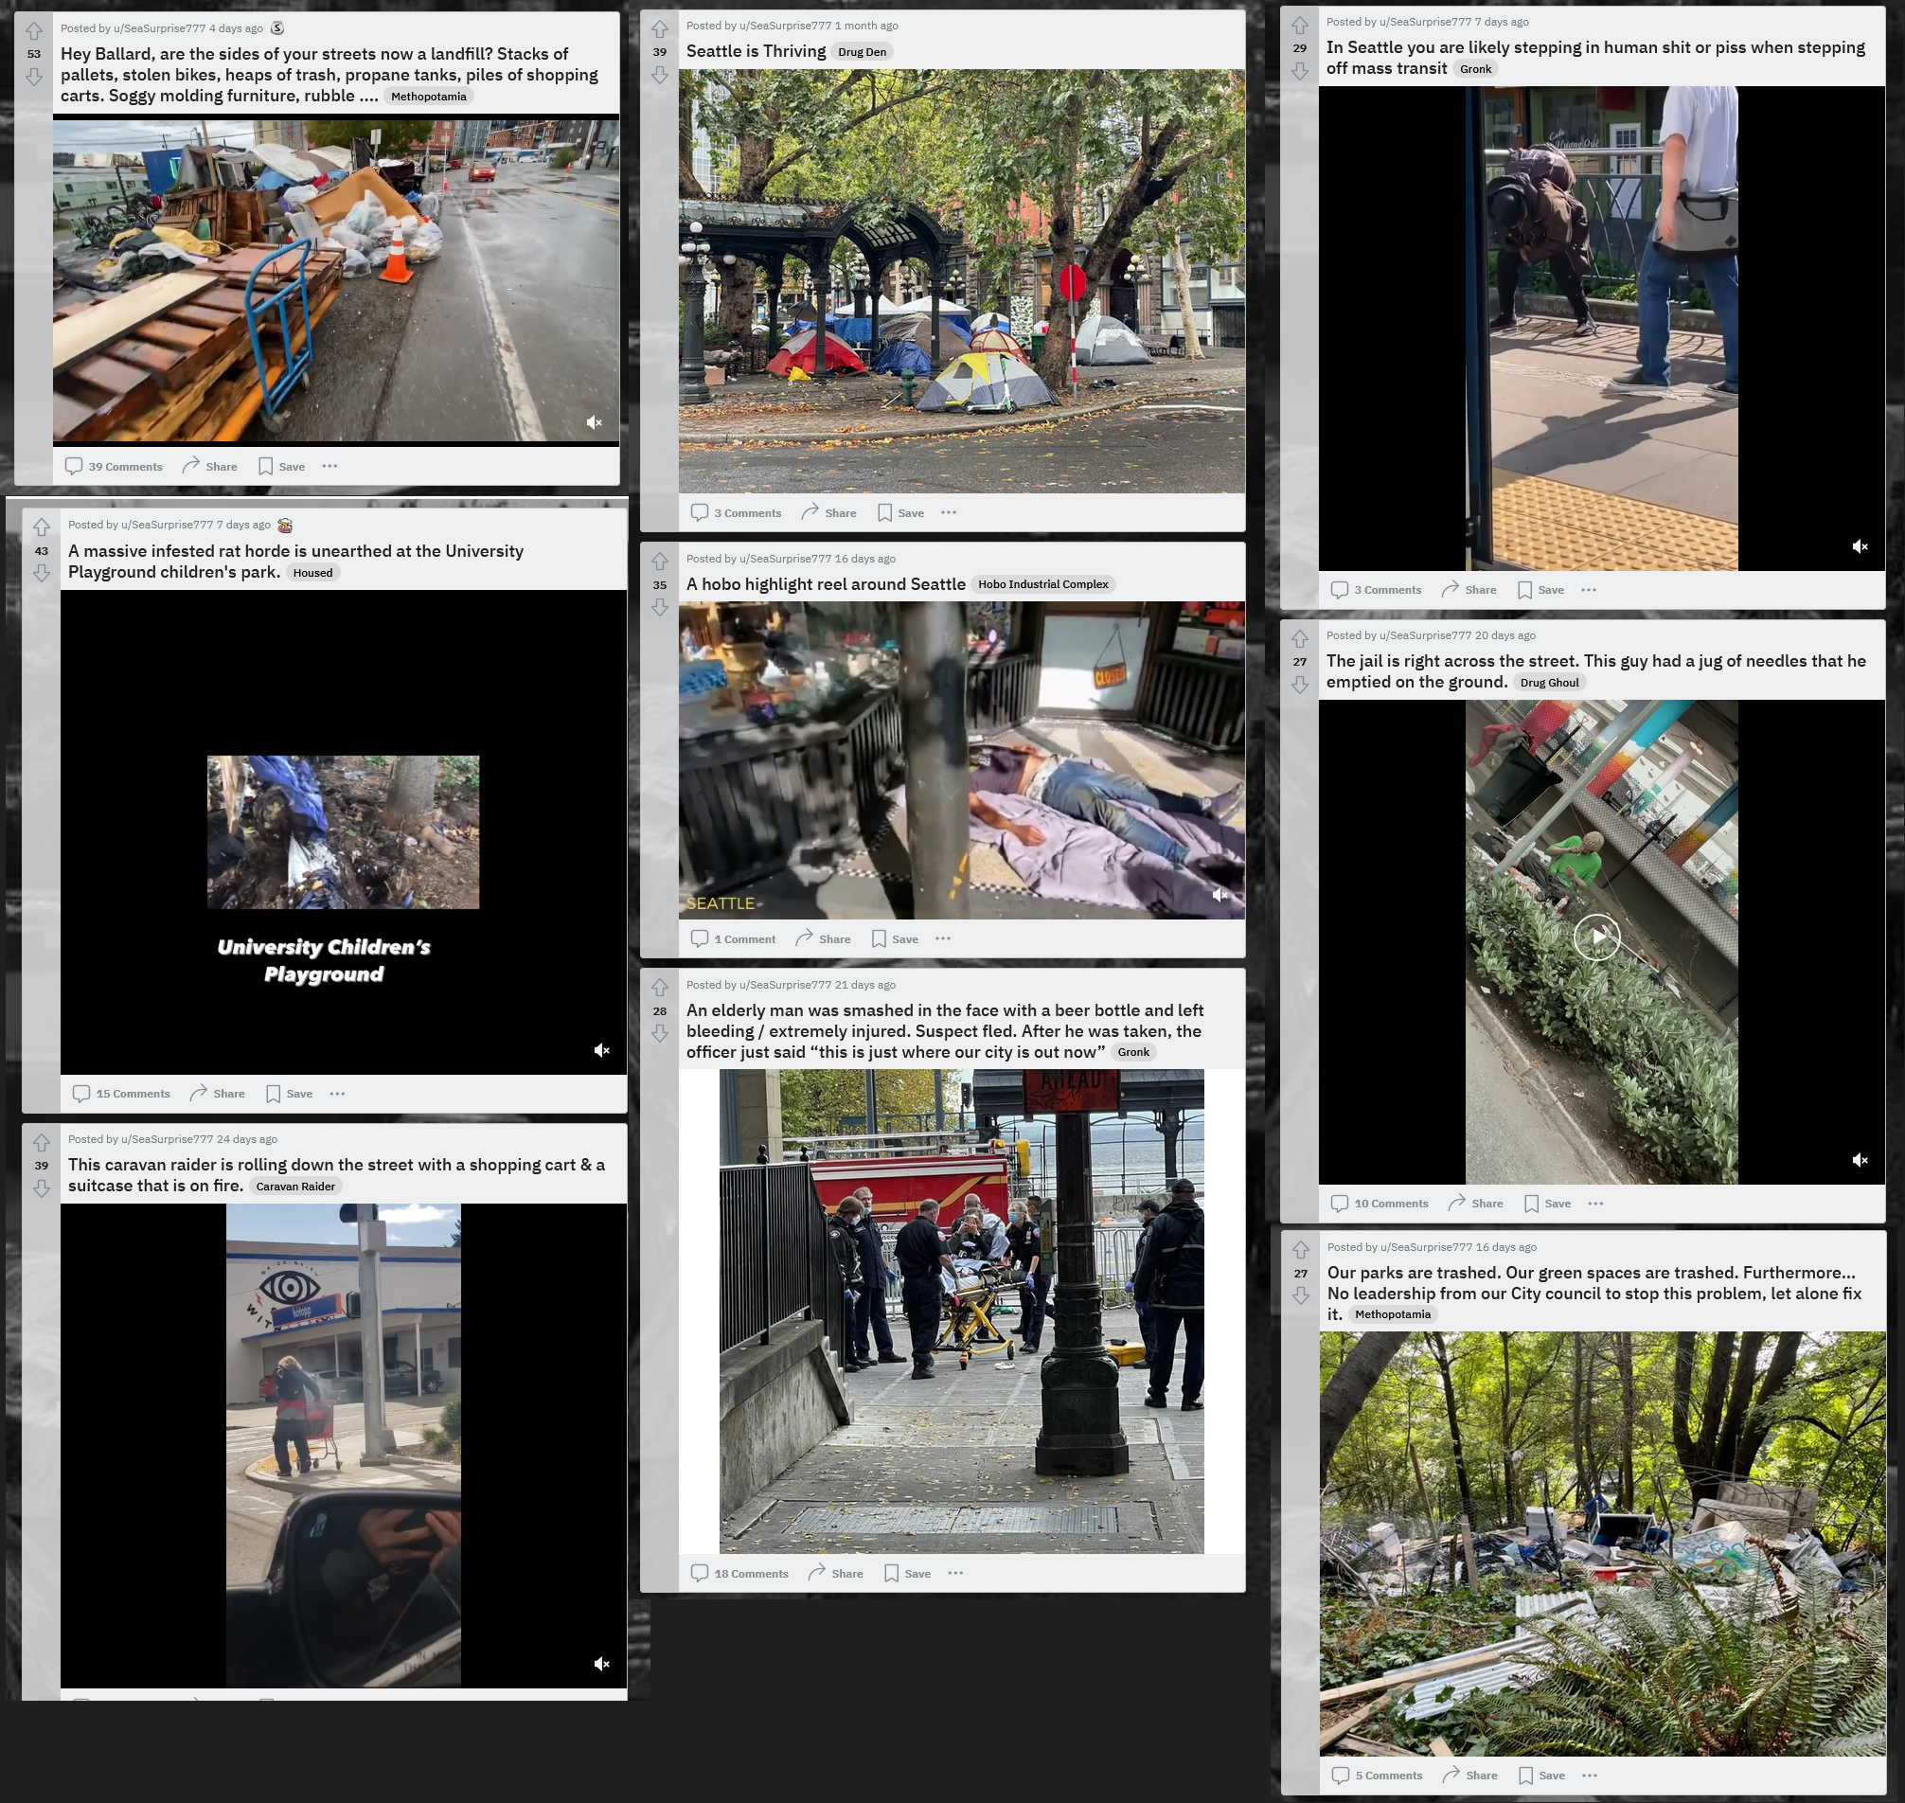Unmute the hobo highlight reel video
Viewport: 1905px width, 1803px height.
[x=1220, y=895]
